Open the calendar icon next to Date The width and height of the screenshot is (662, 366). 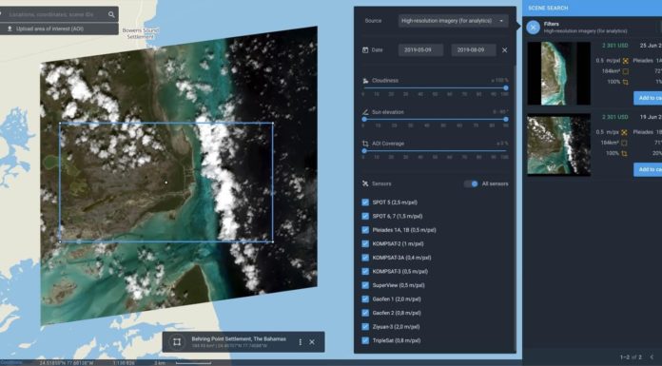365,50
